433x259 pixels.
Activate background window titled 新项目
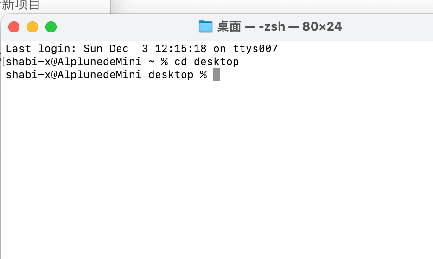(21, 5)
